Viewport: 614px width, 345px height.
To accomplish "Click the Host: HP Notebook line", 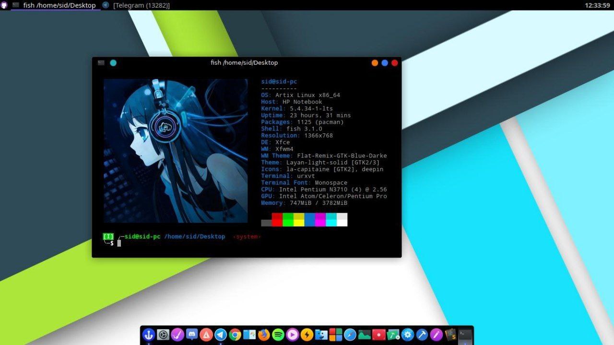I will click(x=292, y=102).
